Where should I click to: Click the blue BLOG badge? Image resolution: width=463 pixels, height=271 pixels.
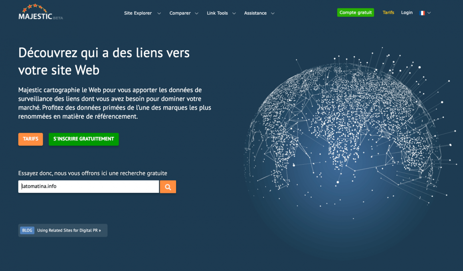[27, 230]
